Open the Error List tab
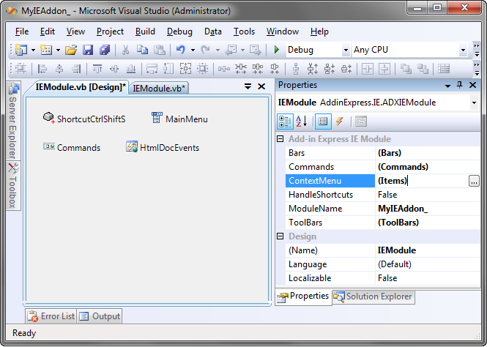Image resolution: width=487 pixels, height=347 pixels. (x=51, y=316)
